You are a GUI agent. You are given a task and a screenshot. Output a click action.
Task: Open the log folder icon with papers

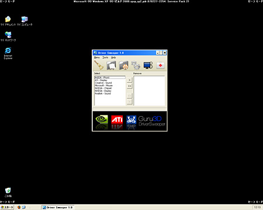111,65
